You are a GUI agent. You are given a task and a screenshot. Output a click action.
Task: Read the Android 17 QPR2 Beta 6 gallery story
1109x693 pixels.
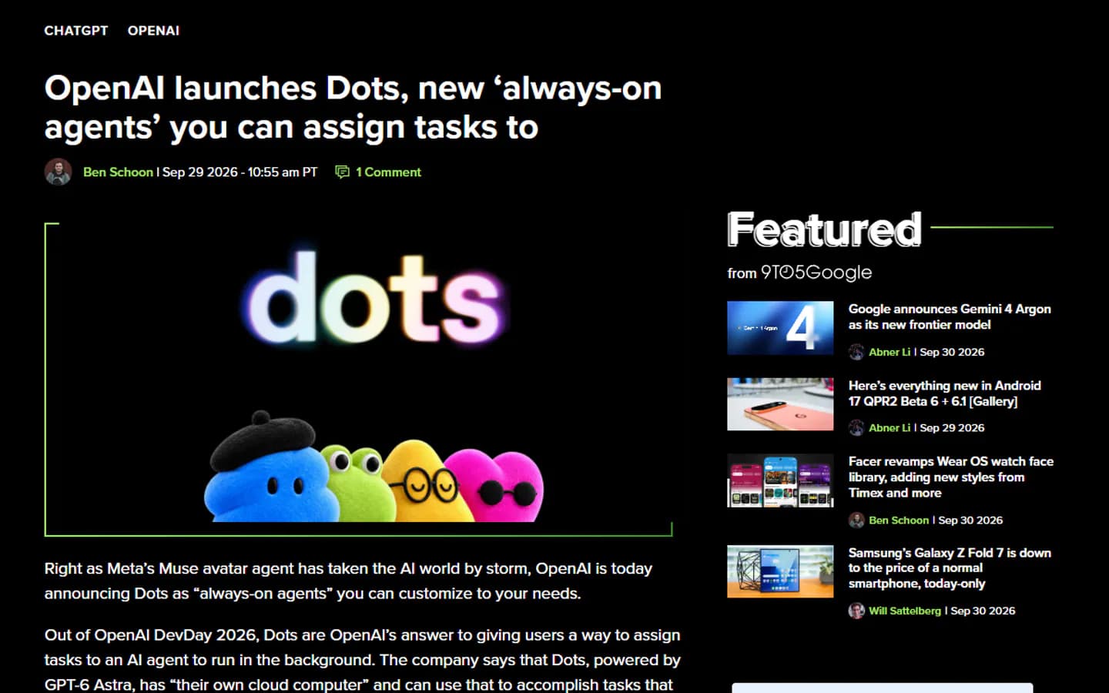[945, 393]
